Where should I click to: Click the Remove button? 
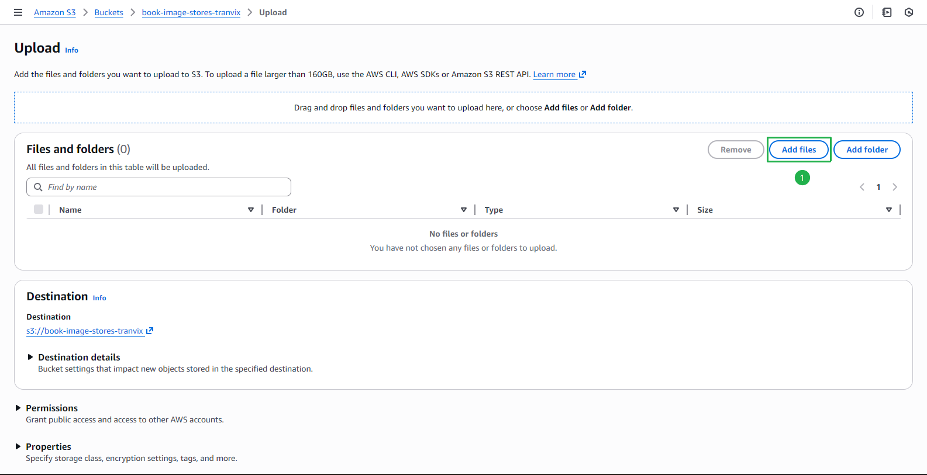736,150
